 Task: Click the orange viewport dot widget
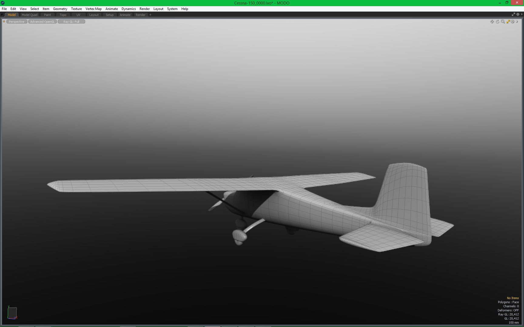point(4,21)
